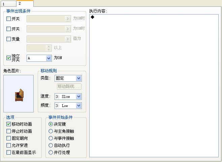The image size is (222, 162).
Task: Click the 移动路线 button
Action: (69, 86)
